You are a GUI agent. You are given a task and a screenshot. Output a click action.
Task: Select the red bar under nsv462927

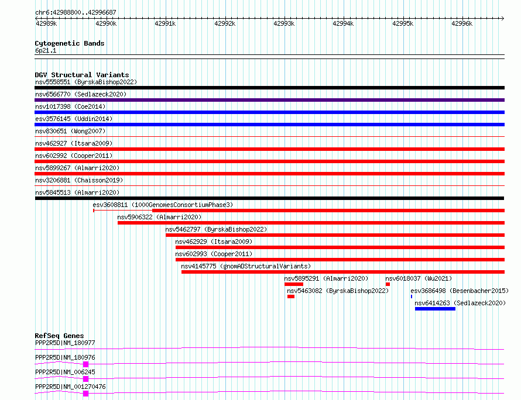coord(269,149)
